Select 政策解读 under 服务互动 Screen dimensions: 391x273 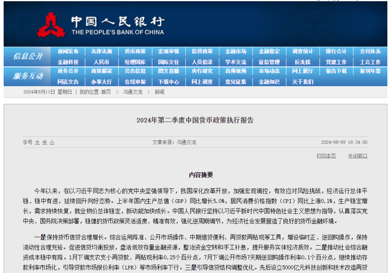(101, 71)
